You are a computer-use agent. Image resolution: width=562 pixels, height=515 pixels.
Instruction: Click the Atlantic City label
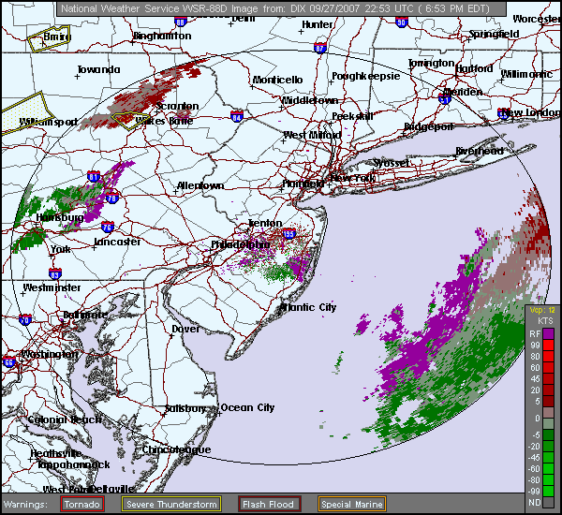click(308, 307)
